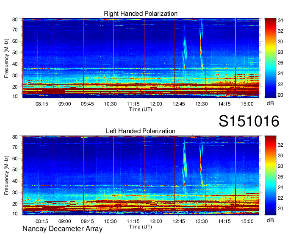Click the right-handed spectrogram image

(x=141, y=58)
